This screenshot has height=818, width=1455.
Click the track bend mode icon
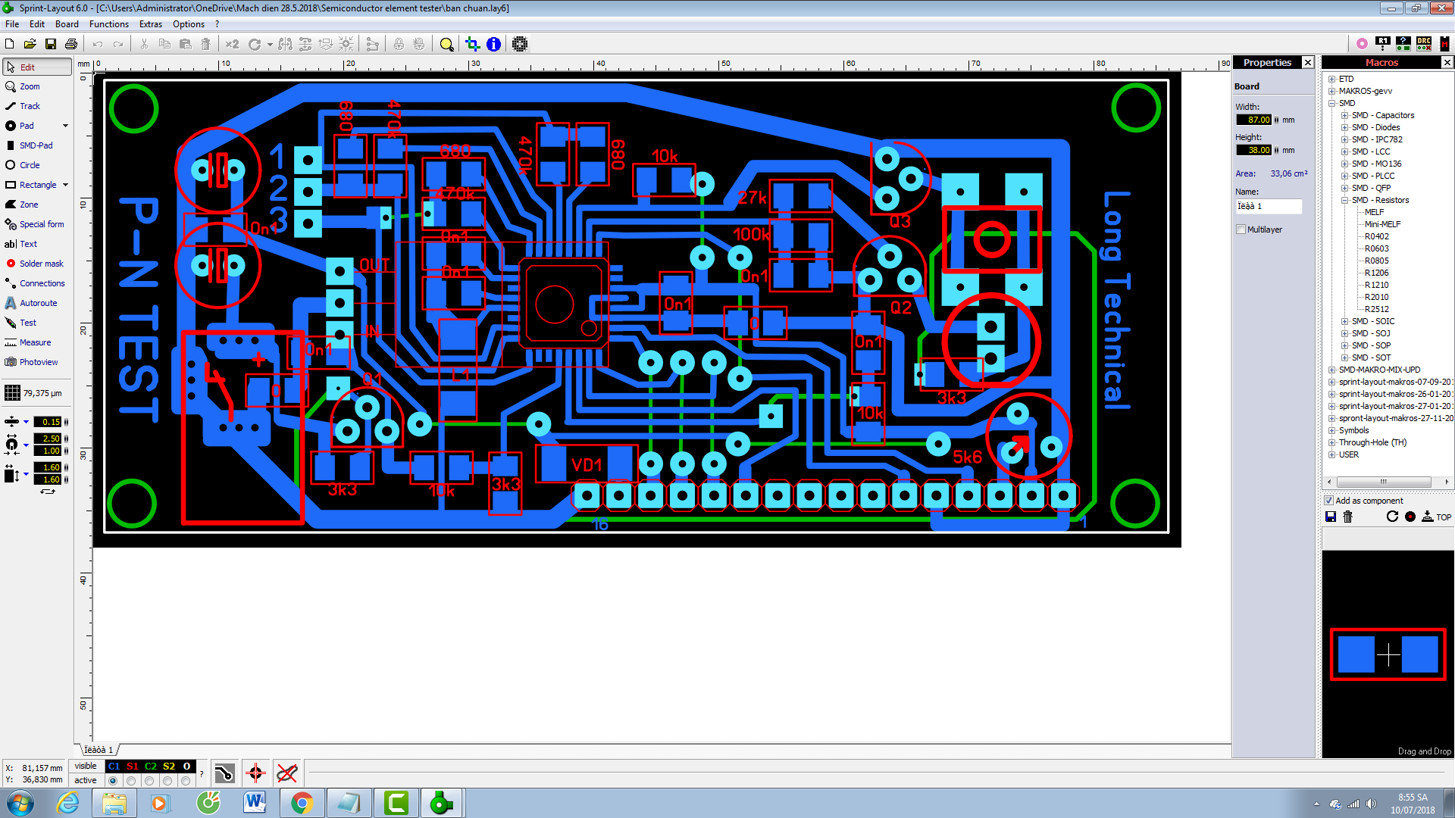[224, 773]
